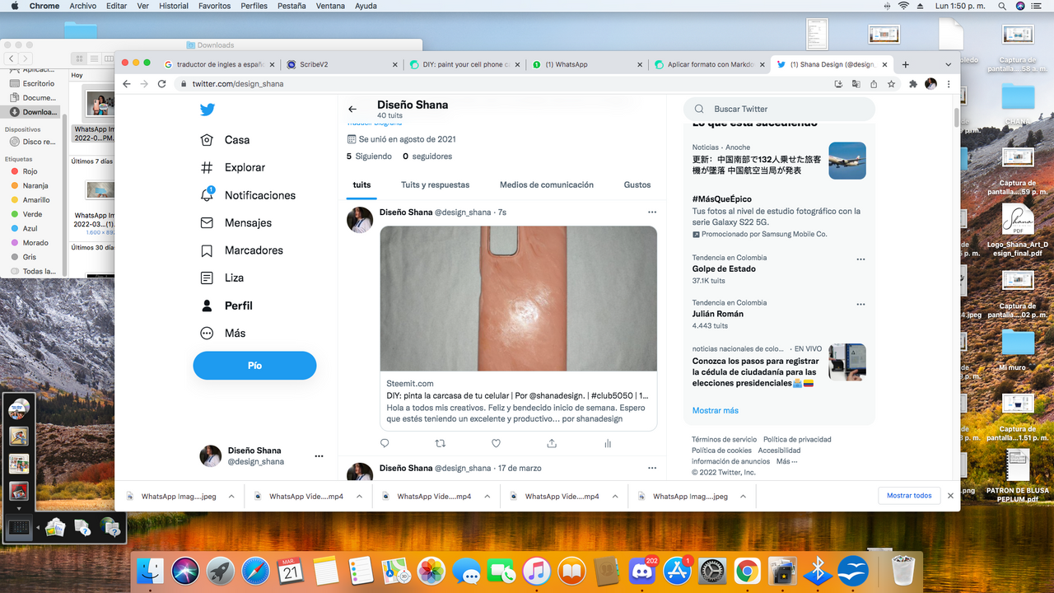1054x593 pixels.
Task: Open Chrome three-dot menu
Action: click(x=949, y=84)
